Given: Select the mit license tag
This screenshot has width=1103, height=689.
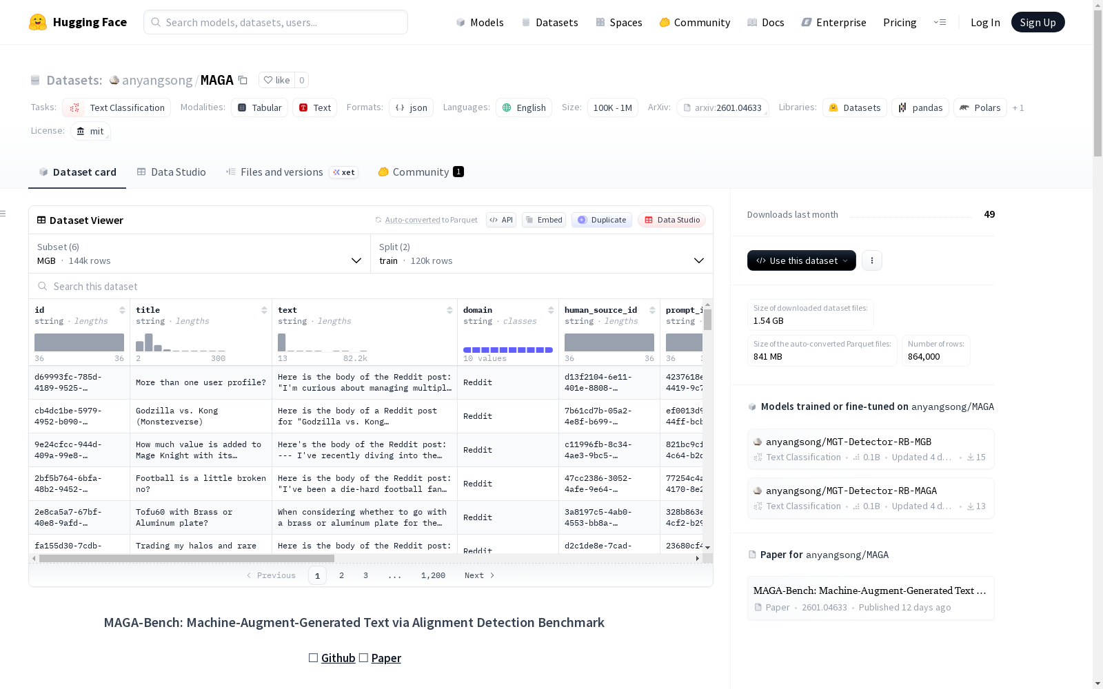Looking at the screenshot, I should pyautogui.click(x=90, y=131).
